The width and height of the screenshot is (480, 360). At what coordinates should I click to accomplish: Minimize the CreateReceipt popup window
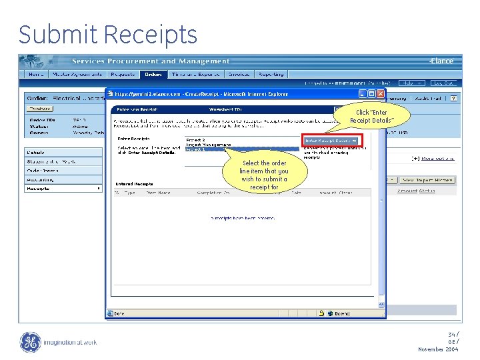pyautogui.click(x=363, y=94)
